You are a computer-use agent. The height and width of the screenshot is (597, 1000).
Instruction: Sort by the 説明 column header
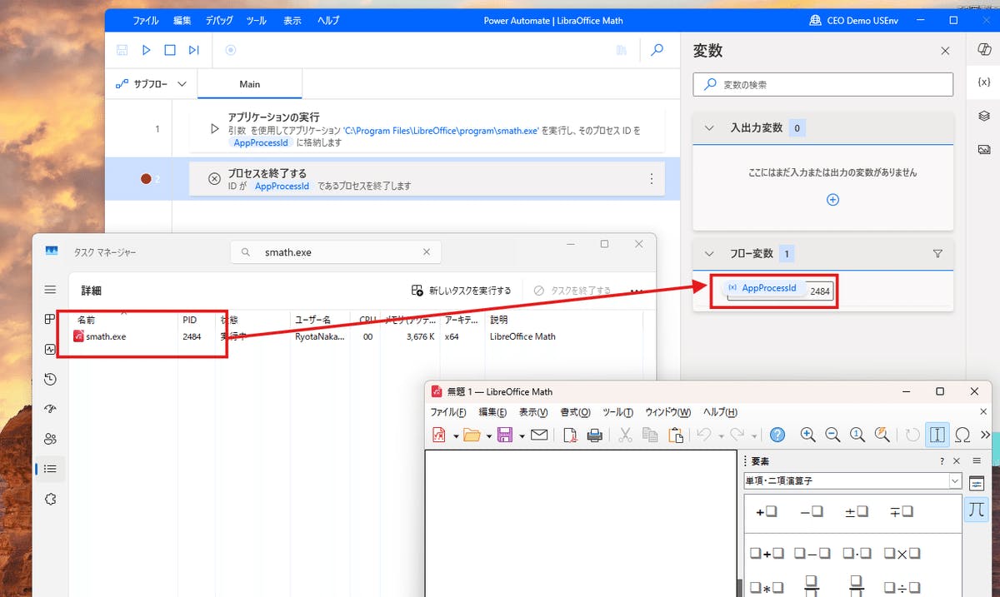point(498,320)
